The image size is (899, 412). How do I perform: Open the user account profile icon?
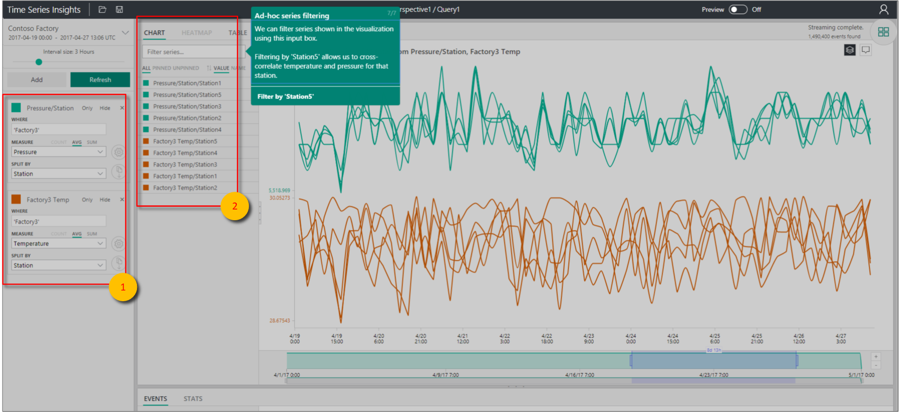tap(883, 9)
